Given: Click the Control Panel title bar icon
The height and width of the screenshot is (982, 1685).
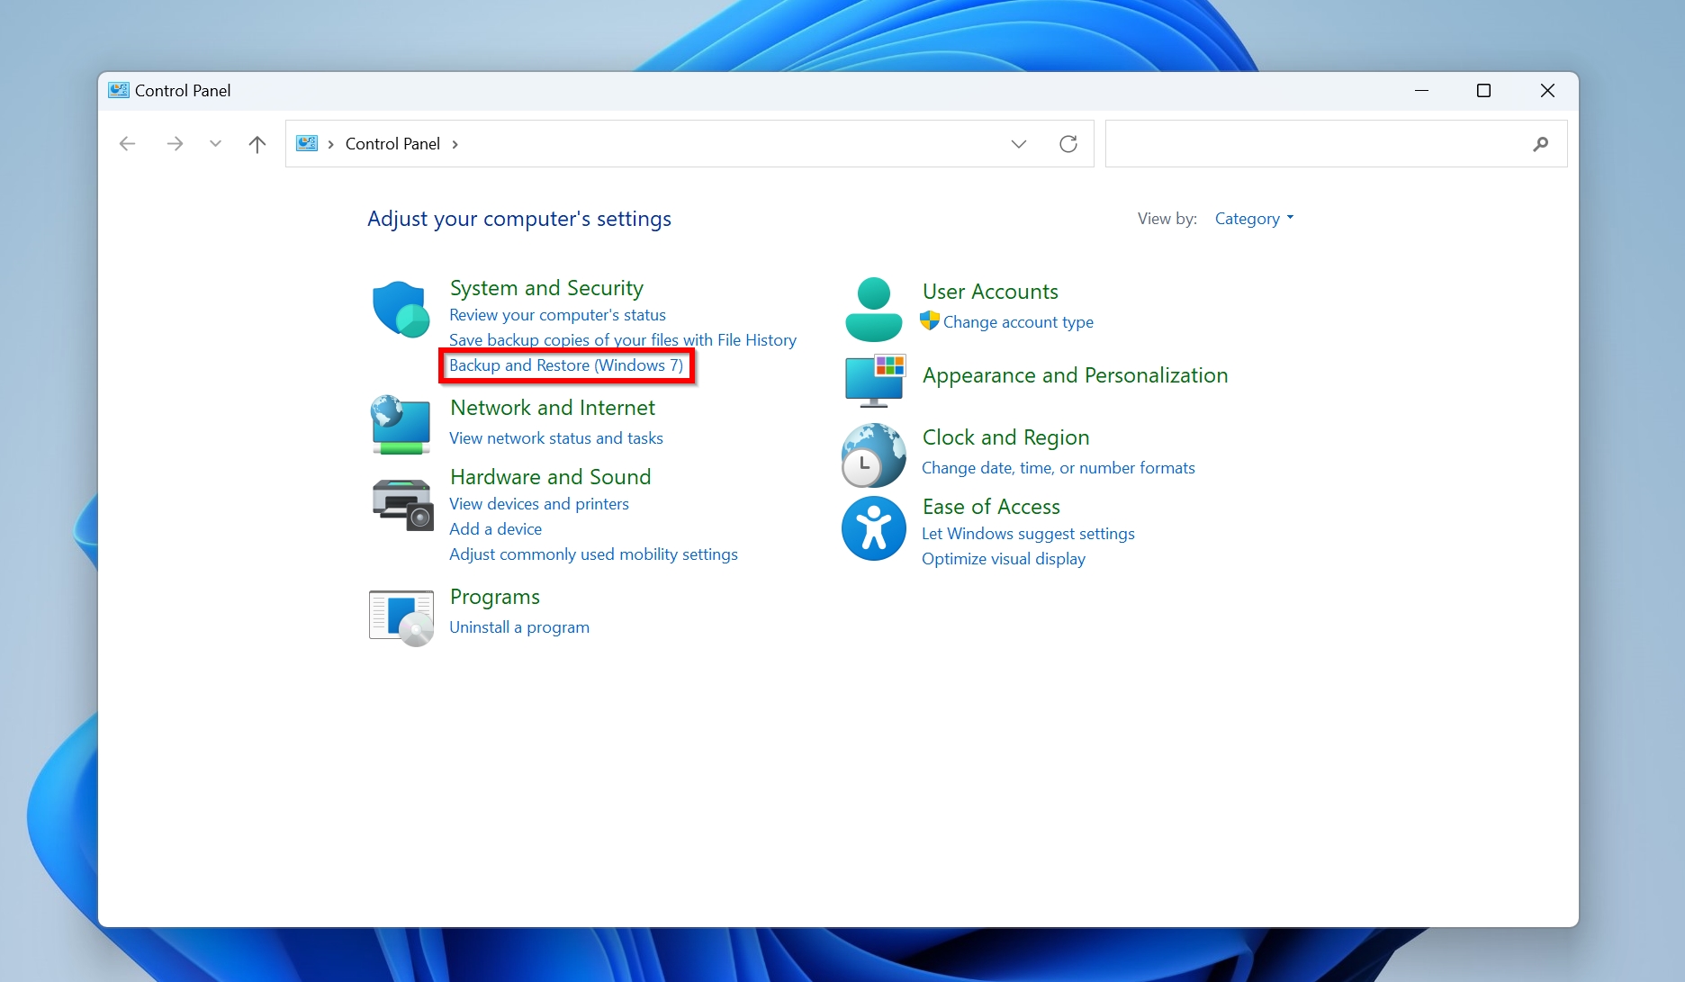Looking at the screenshot, I should coord(119,90).
